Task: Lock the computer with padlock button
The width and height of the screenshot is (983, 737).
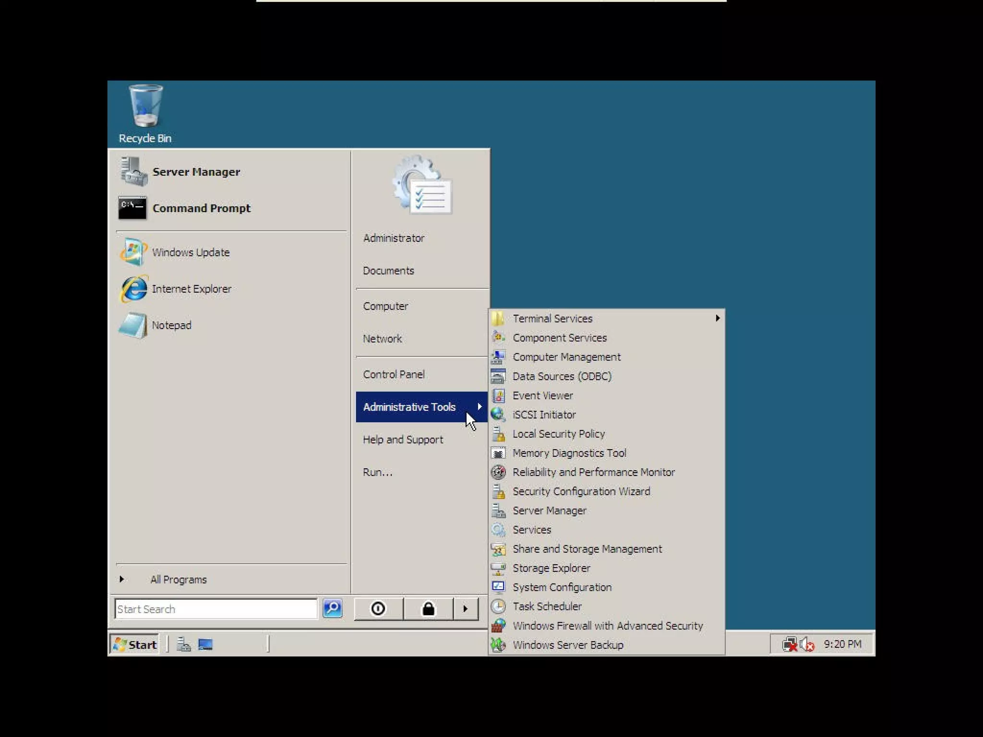Action: [428, 609]
